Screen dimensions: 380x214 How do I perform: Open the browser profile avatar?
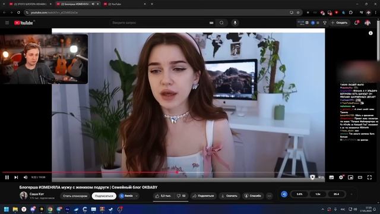click(368, 12)
